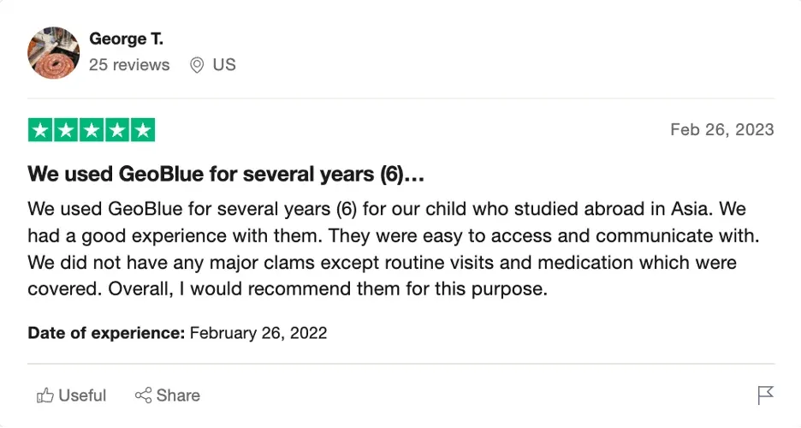
Task: Click the second green rating star
Action: point(66,130)
